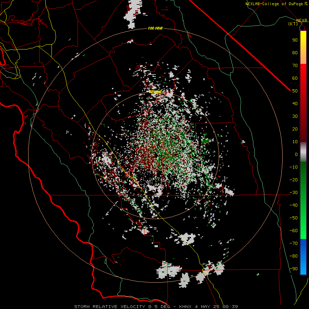
Task: Click the -90 value on velocity scale
Action: tap(294, 269)
